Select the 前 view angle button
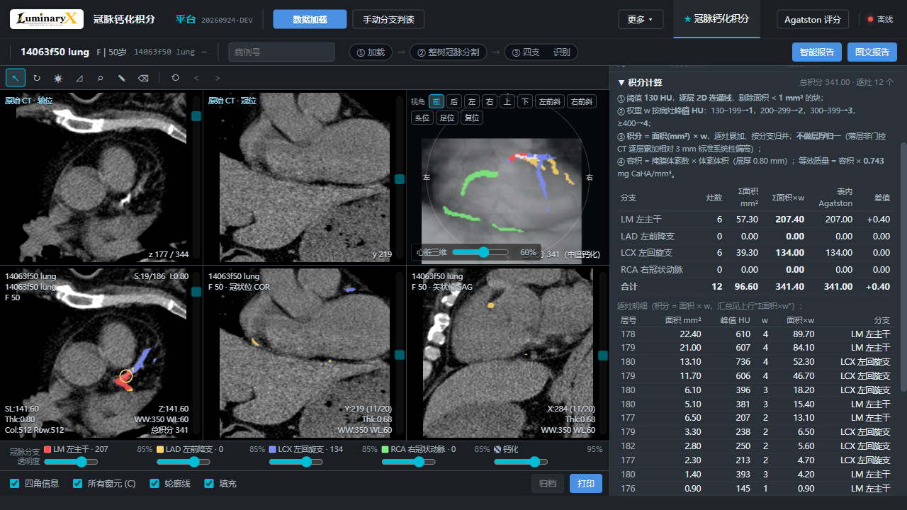This screenshot has height=510, width=907. point(436,101)
